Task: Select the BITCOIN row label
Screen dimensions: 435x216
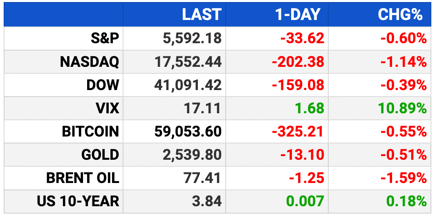Action: (x=90, y=131)
